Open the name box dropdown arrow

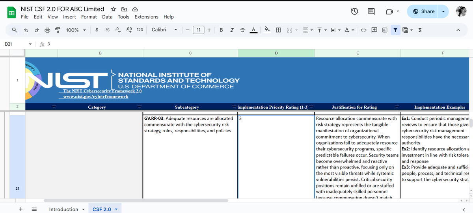point(31,44)
